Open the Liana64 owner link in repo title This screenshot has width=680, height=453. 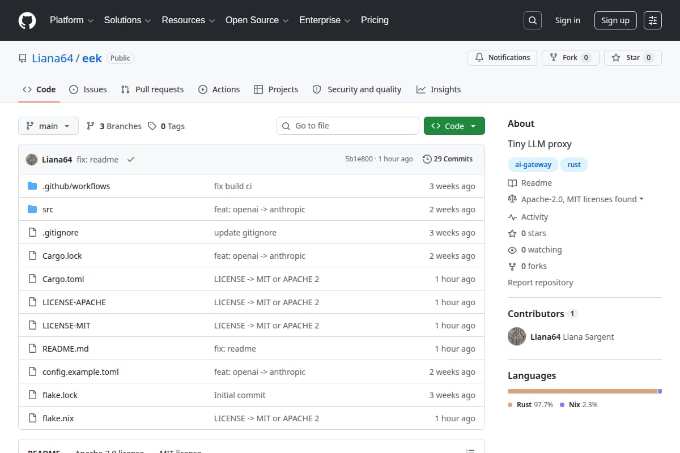(52, 58)
